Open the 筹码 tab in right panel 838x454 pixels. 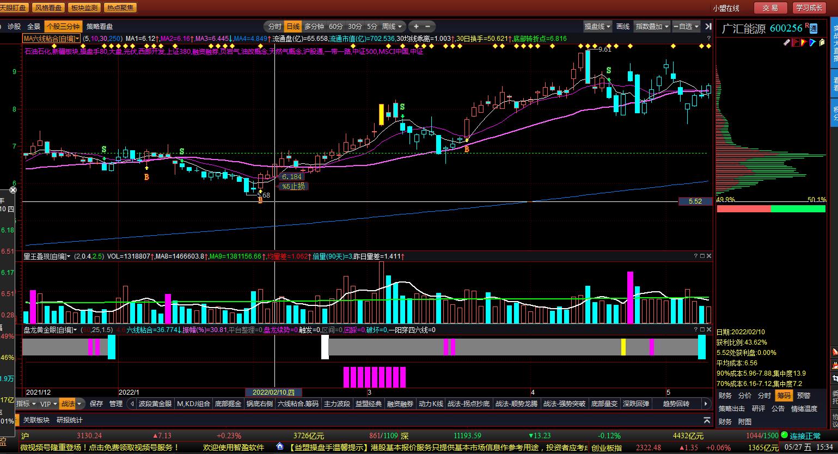(784, 395)
